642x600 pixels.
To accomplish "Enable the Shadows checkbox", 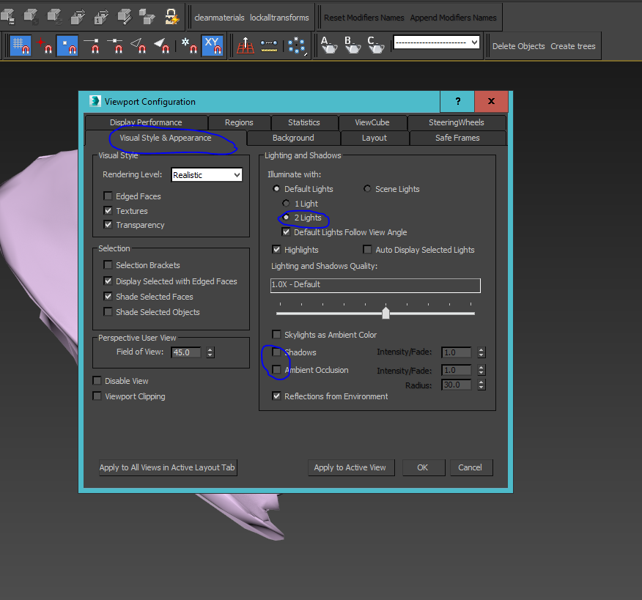I will coord(276,352).
